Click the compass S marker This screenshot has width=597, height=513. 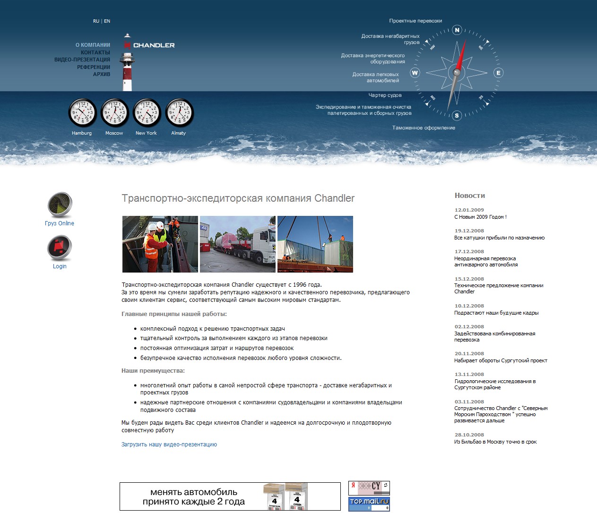click(457, 115)
